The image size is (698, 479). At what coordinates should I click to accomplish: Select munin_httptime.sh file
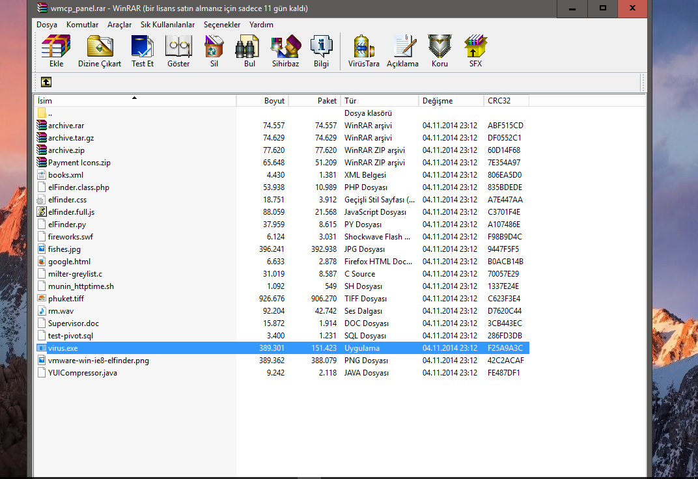pyautogui.click(x=282, y=286)
